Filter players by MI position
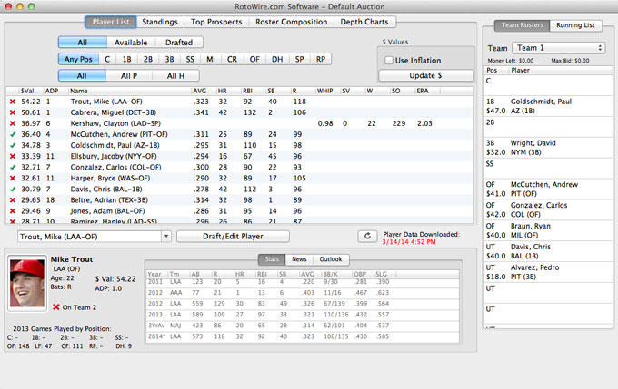This screenshot has height=389, width=618. point(211,59)
